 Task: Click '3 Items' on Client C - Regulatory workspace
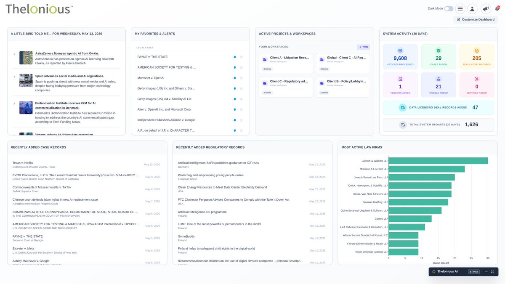click(267, 93)
